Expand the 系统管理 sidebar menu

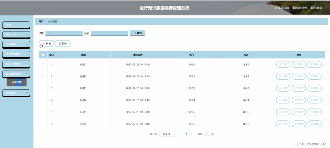tap(16, 93)
